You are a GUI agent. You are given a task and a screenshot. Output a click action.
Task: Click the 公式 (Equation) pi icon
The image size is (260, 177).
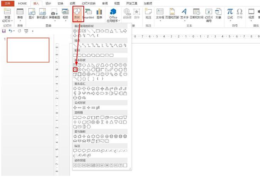point(230,14)
